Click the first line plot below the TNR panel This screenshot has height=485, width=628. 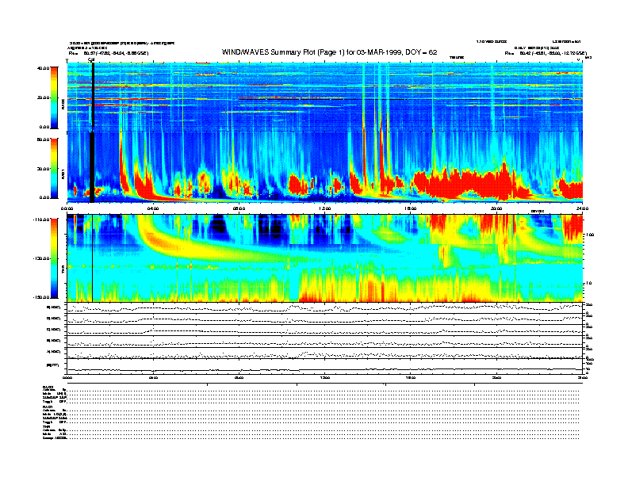[325, 307]
